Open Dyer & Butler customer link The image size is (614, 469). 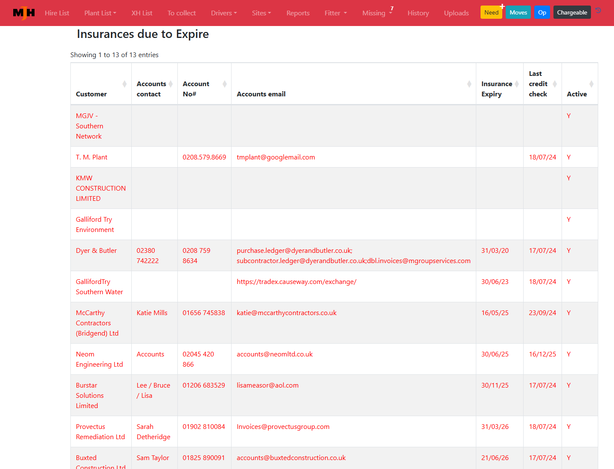pyautogui.click(x=96, y=251)
